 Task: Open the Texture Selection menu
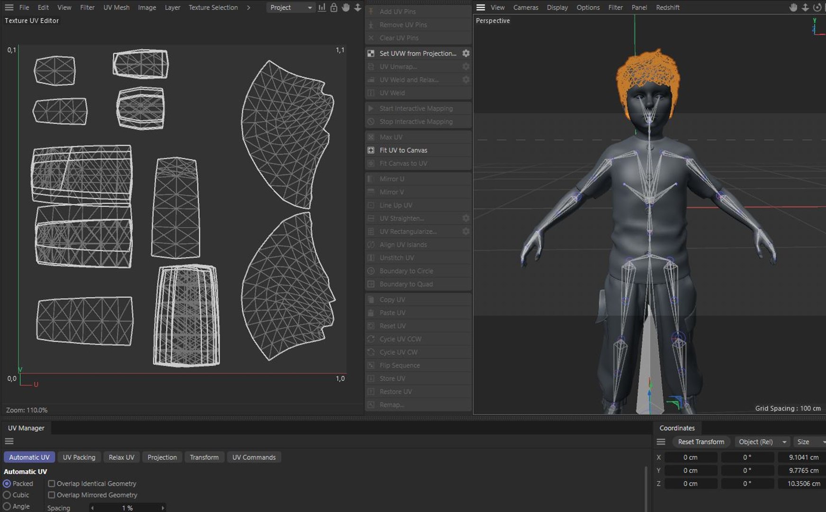[x=213, y=8]
